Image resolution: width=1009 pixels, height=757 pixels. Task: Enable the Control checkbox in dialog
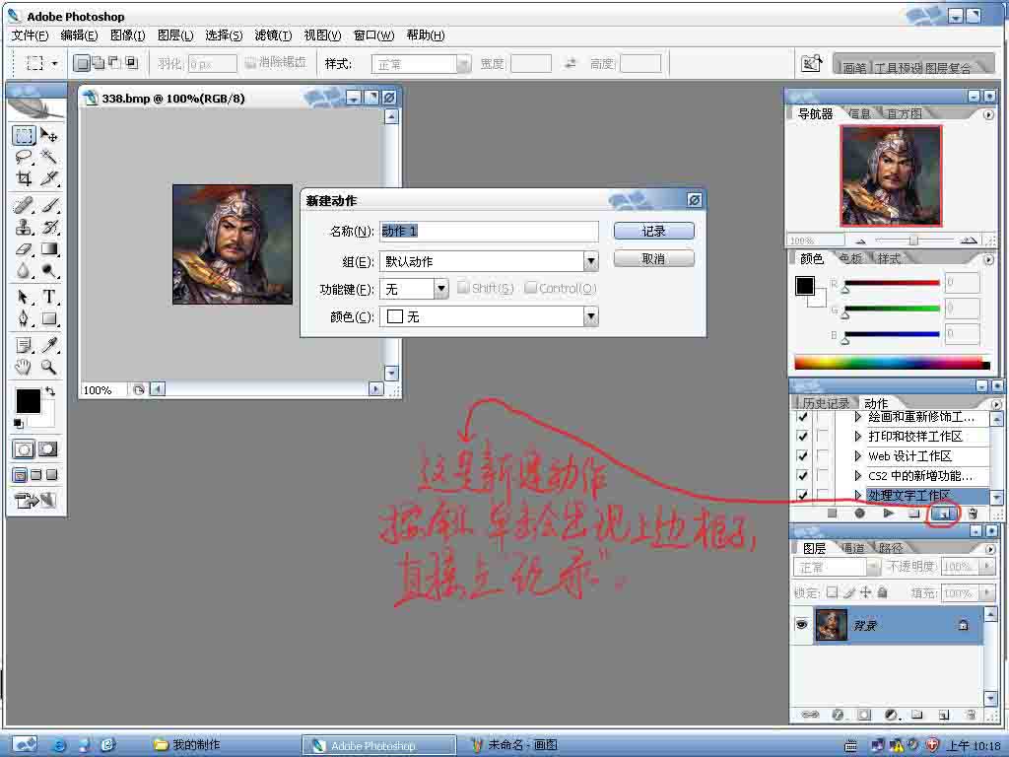(530, 287)
